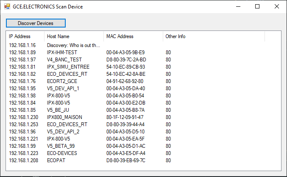The height and width of the screenshot is (177, 287).
Task: Select the ECOPAT device row
Action: (57, 160)
